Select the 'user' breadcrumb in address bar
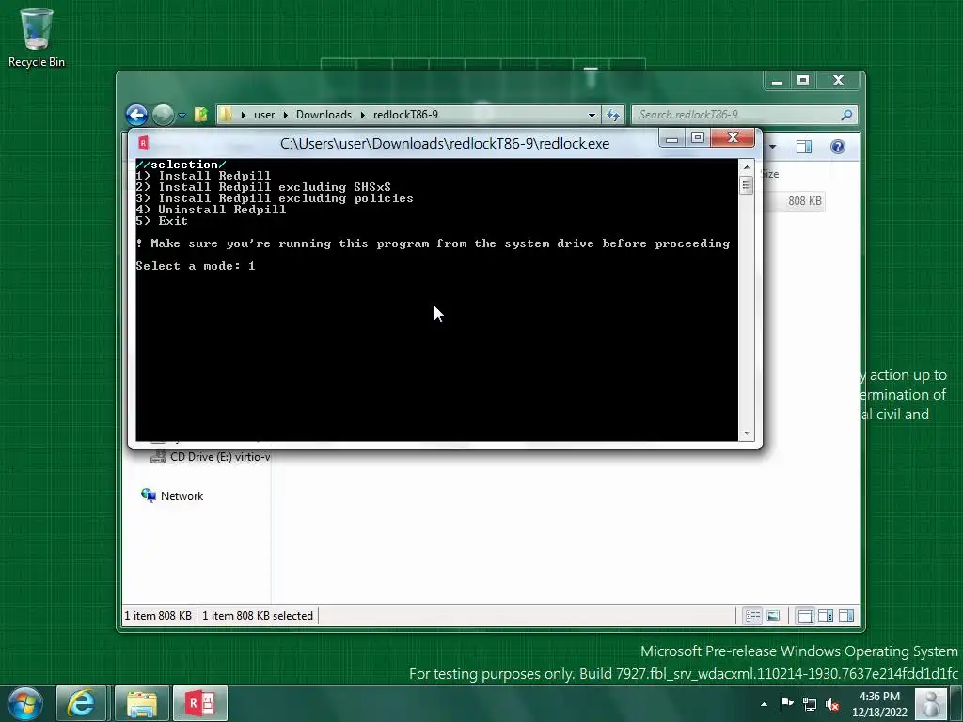This screenshot has width=963, height=722. [x=264, y=115]
